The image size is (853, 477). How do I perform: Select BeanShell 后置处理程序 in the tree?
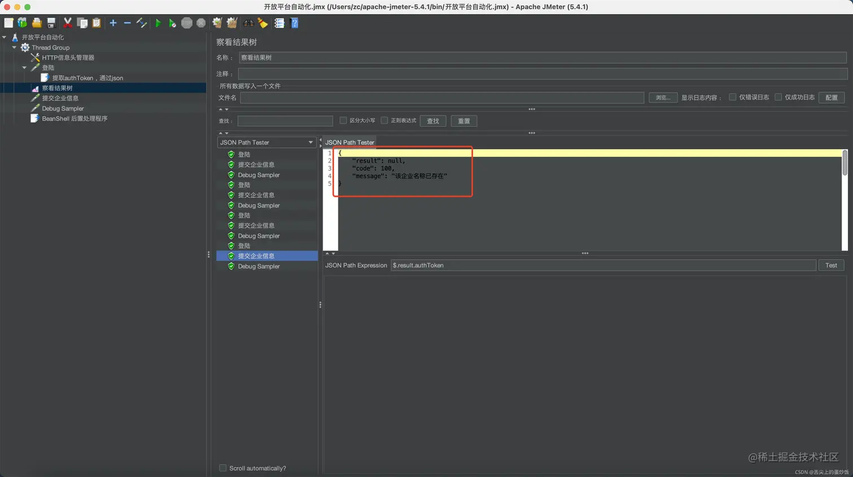coord(74,118)
